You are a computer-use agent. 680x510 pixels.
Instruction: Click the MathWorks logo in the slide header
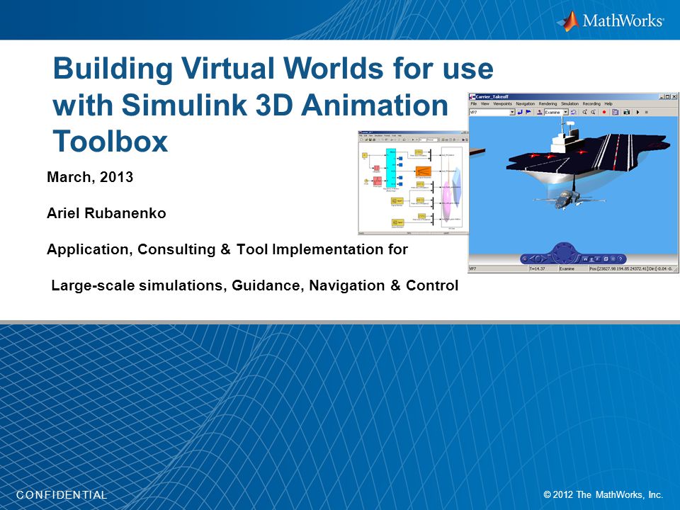click(610, 20)
